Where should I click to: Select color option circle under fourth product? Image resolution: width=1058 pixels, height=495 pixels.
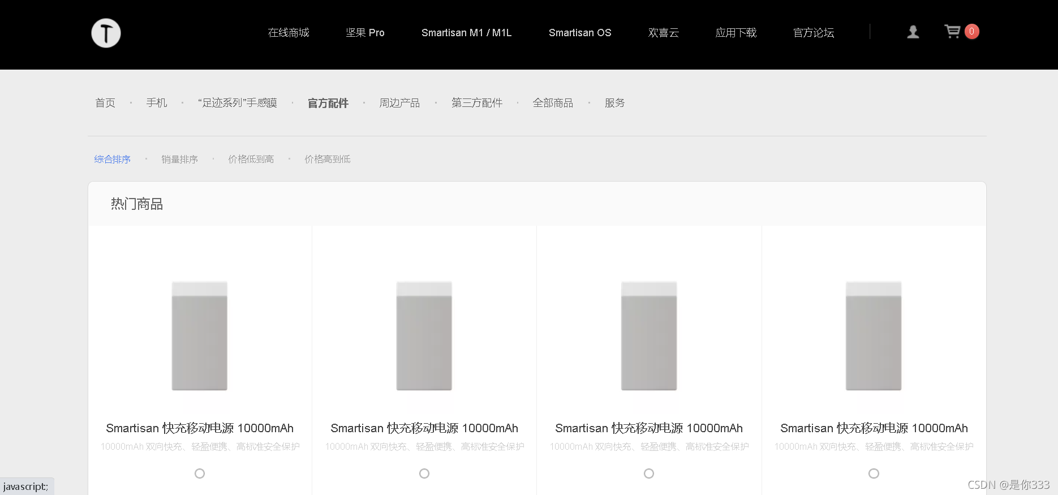coord(874,474)
